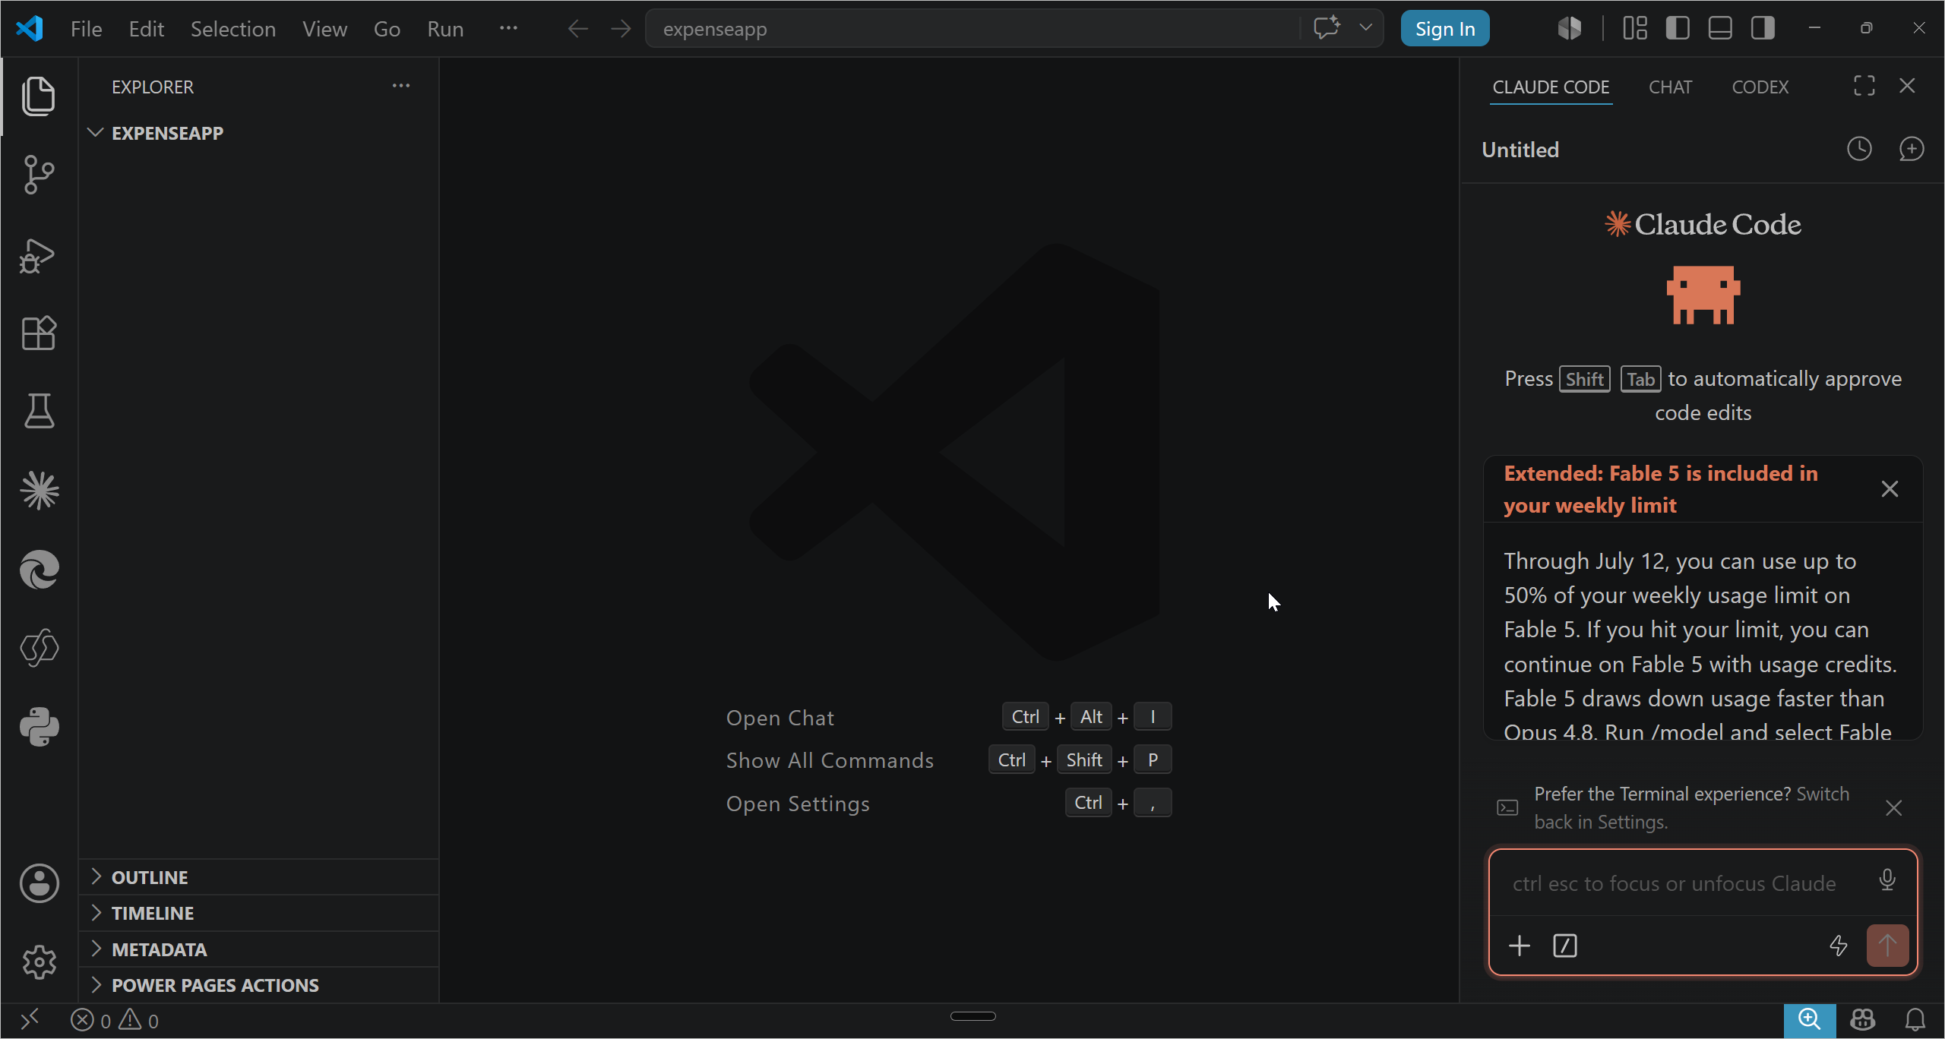Open Run and Debug view
1945x1039 pixels.
pos(39,255)
